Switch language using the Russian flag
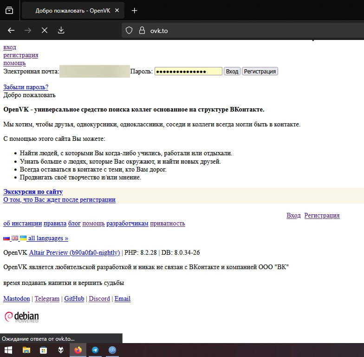The width and height of the screenshot is (364, 357). coord(6,238)
